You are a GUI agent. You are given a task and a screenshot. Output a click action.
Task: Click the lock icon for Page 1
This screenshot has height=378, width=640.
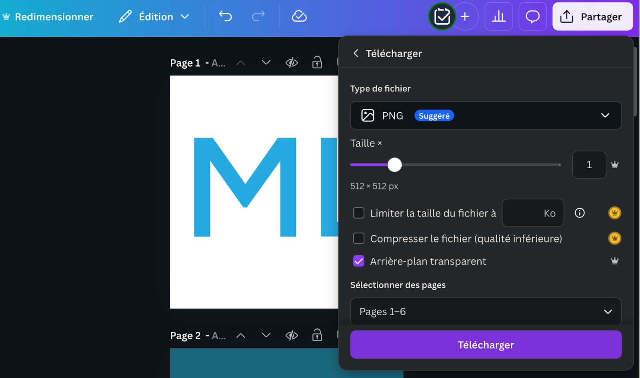click(x=317, y=63)
